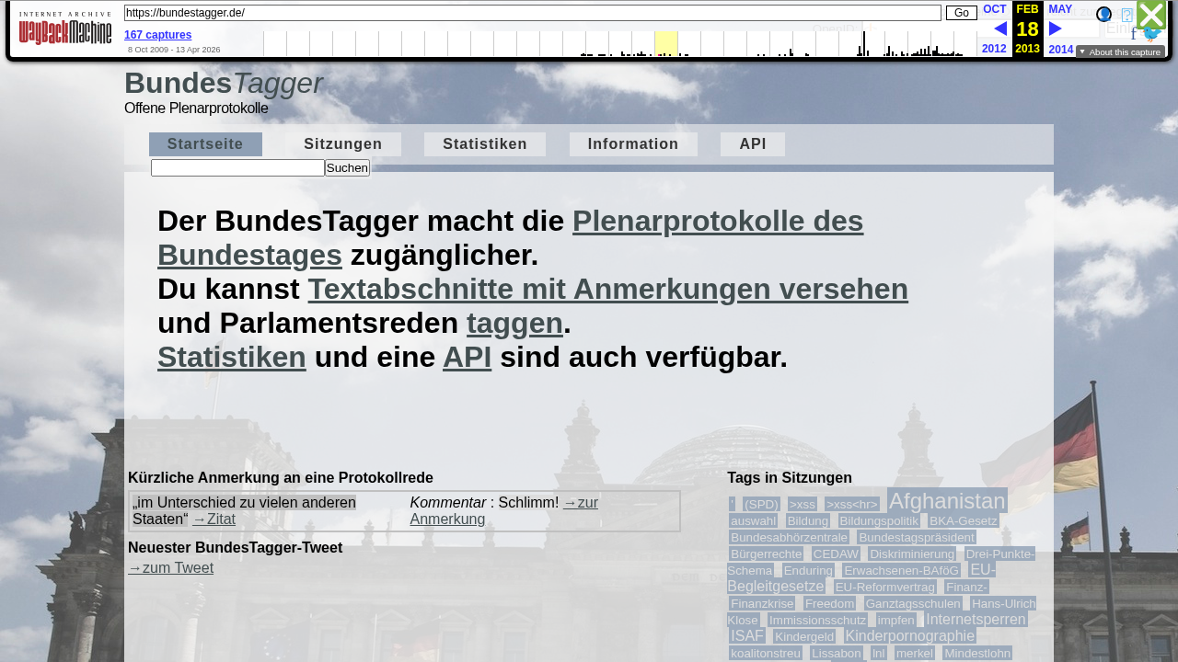
Task: Select the Bundesabhörzentrale tag
Action: point(789,537)
